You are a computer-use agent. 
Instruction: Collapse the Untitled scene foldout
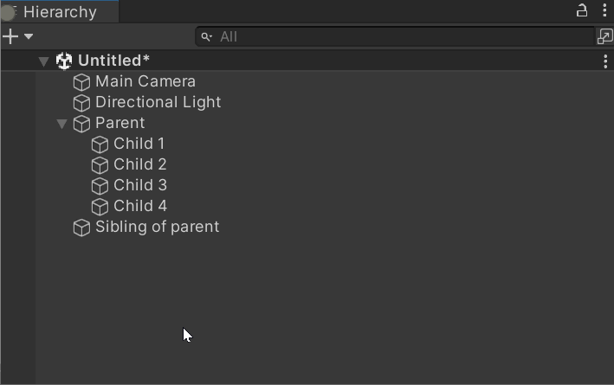click(43, 61)
